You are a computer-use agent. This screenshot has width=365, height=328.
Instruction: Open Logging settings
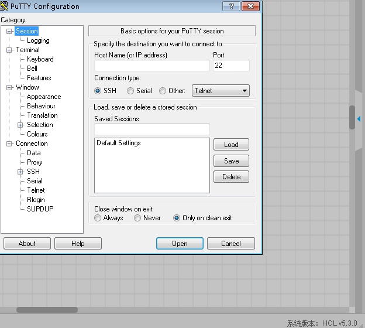click(38, 40)
